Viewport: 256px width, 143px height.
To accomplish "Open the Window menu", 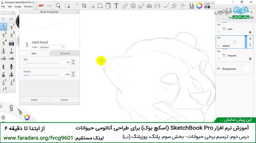I will tap(28, 7).
